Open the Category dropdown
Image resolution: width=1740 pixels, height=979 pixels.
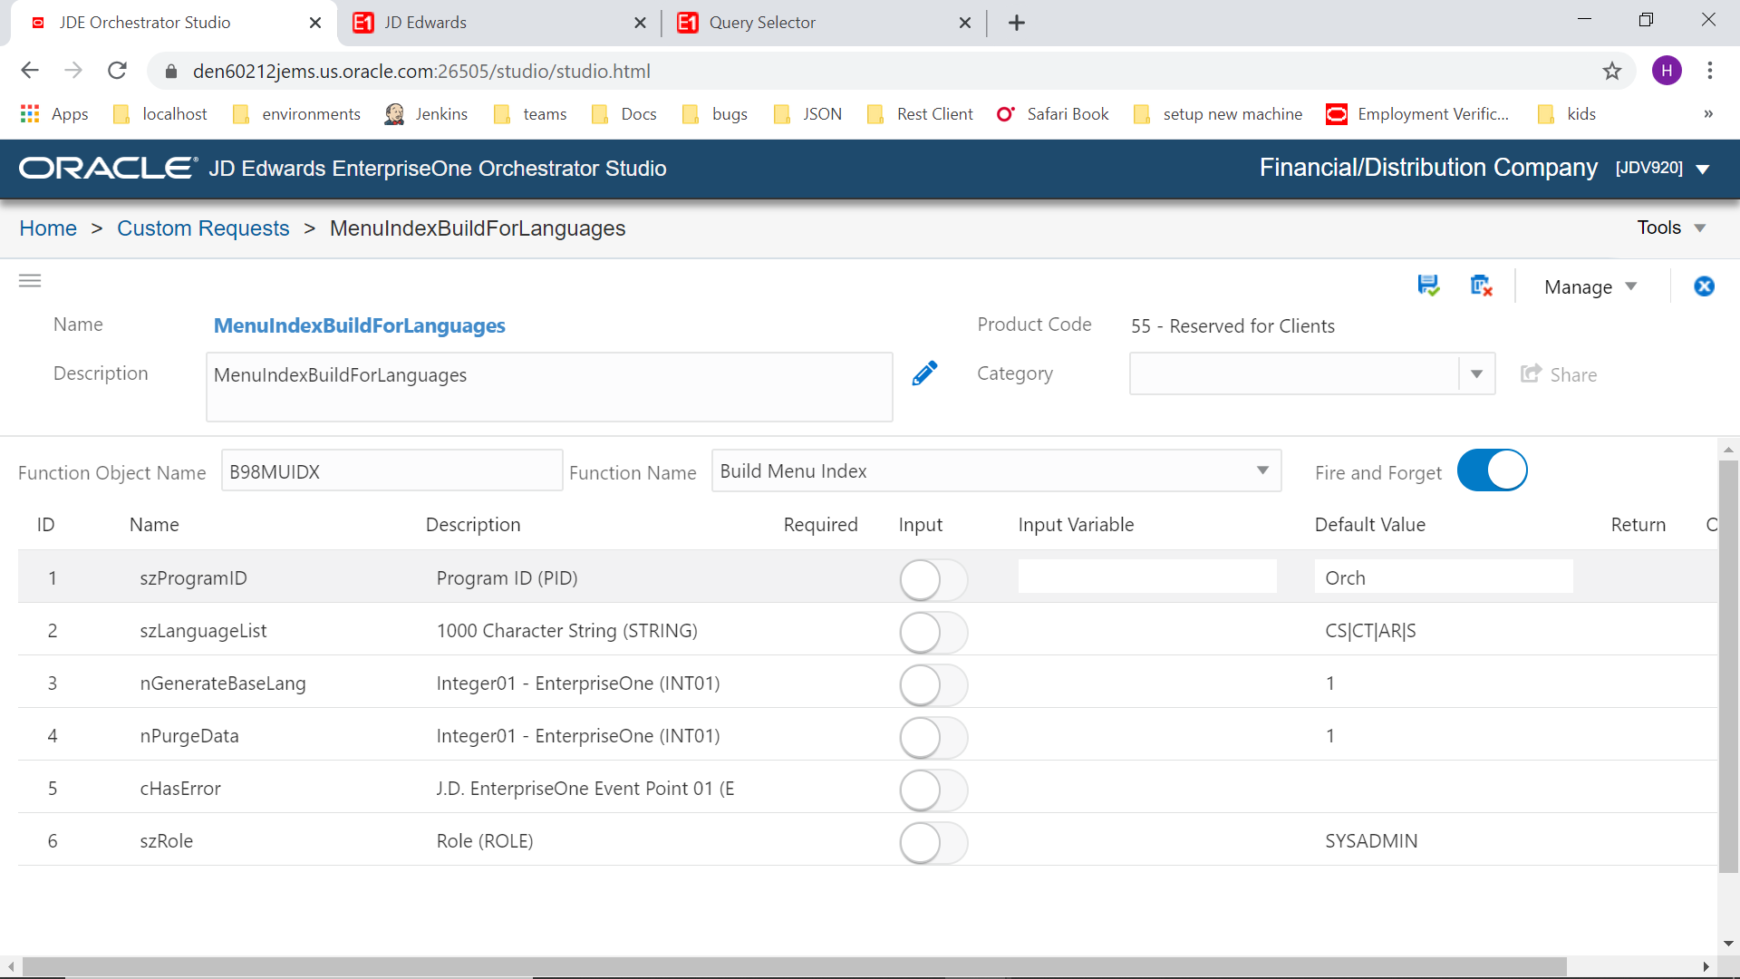[1476, 374]
